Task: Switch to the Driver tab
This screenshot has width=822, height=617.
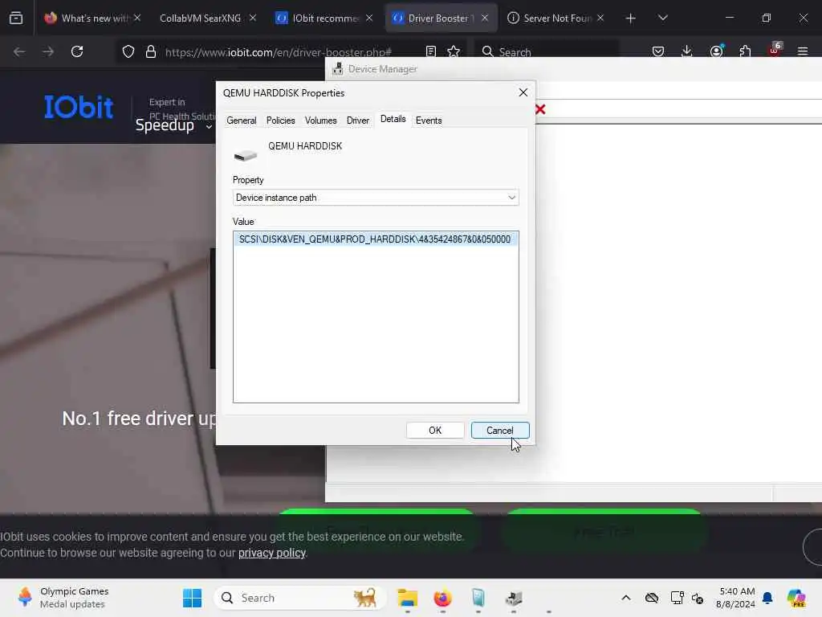Action: pyautogui.click(x=357, y=121)
